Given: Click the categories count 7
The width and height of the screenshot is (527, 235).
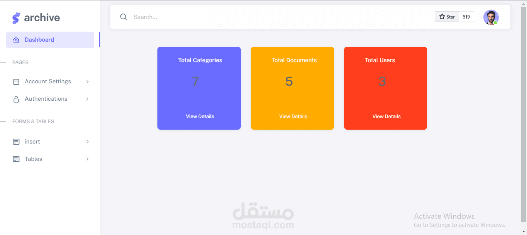Looking at the screenshot, I should point(196,81).
